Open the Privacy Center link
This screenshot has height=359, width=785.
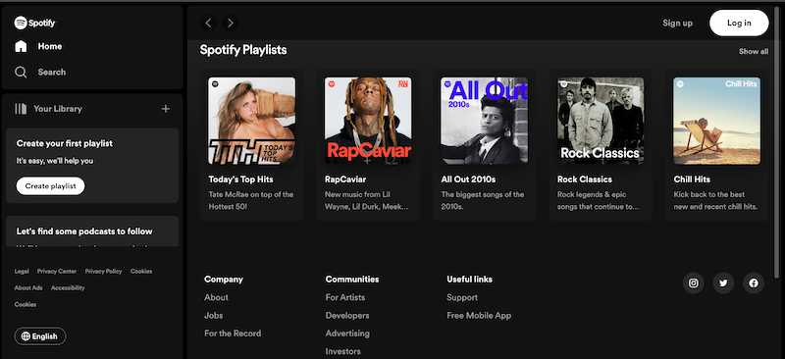(x=57, y=272)
